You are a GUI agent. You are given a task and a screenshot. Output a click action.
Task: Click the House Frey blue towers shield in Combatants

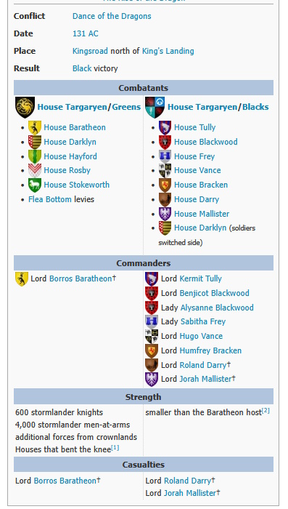coord(165,156)
